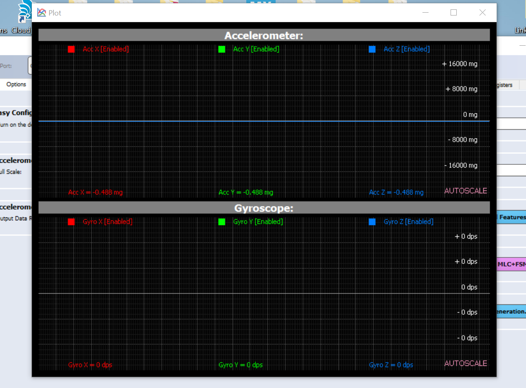Click the green Gyro Y legend marker
The width and height of the screenshot is (526, 388).
coord(222,222)
